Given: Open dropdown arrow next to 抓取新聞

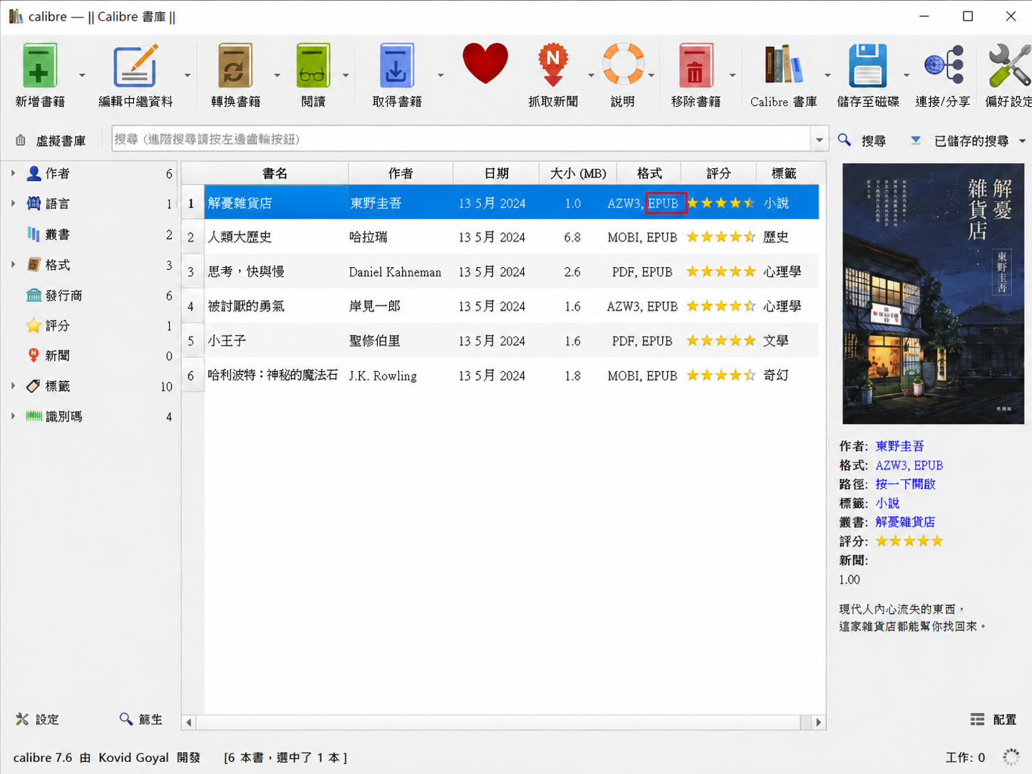Looking at the screenshot, I should [591, 75].
